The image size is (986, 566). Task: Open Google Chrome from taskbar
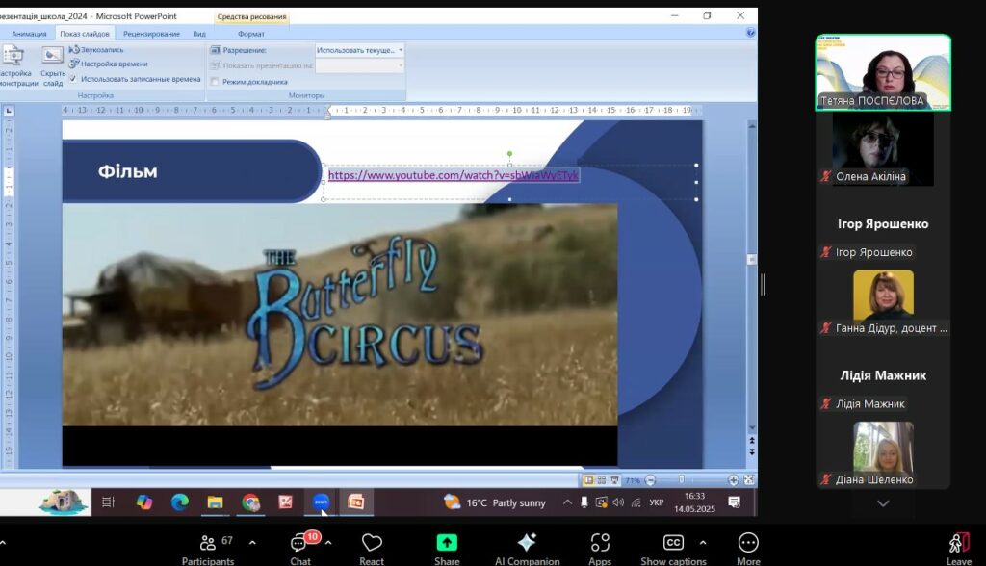click(x=251, y=502)
